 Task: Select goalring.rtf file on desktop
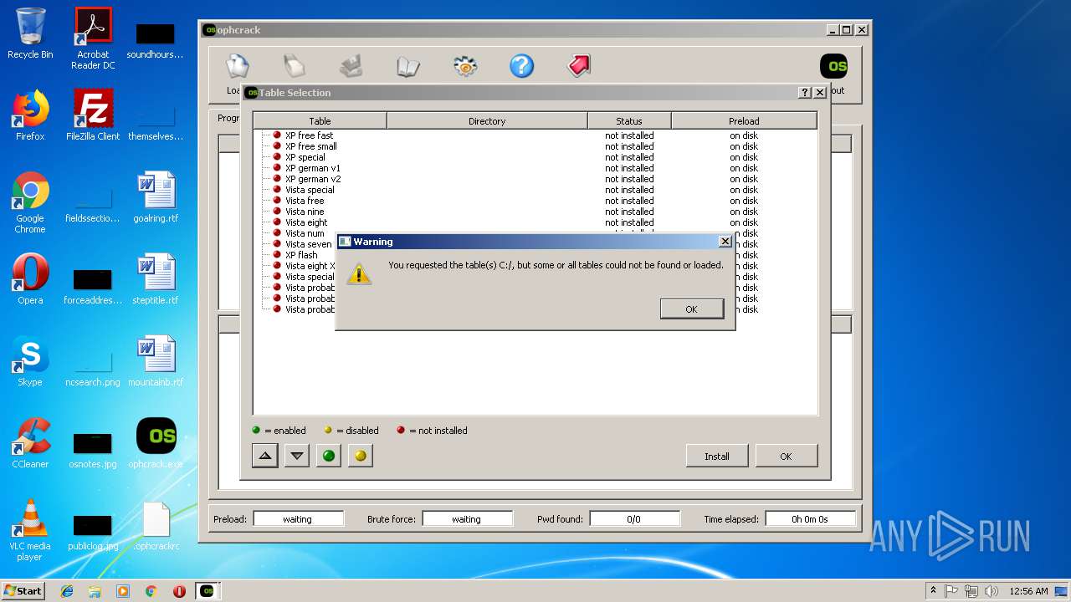156,197
